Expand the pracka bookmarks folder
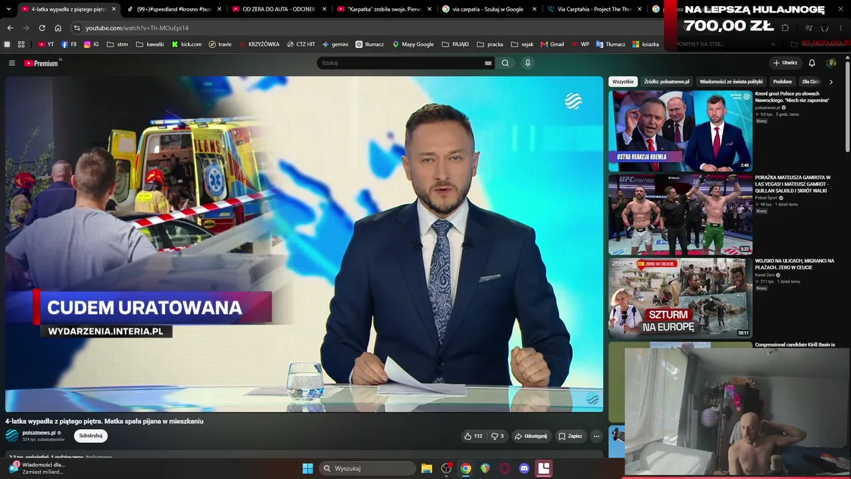This screenshot has height=479, width=851. (x=490, y=45)
